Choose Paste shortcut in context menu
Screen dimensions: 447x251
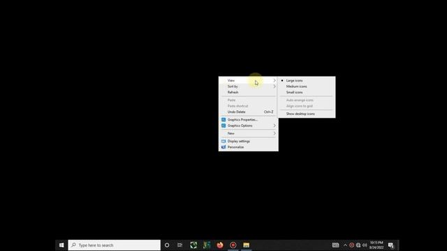coord(249,106)
